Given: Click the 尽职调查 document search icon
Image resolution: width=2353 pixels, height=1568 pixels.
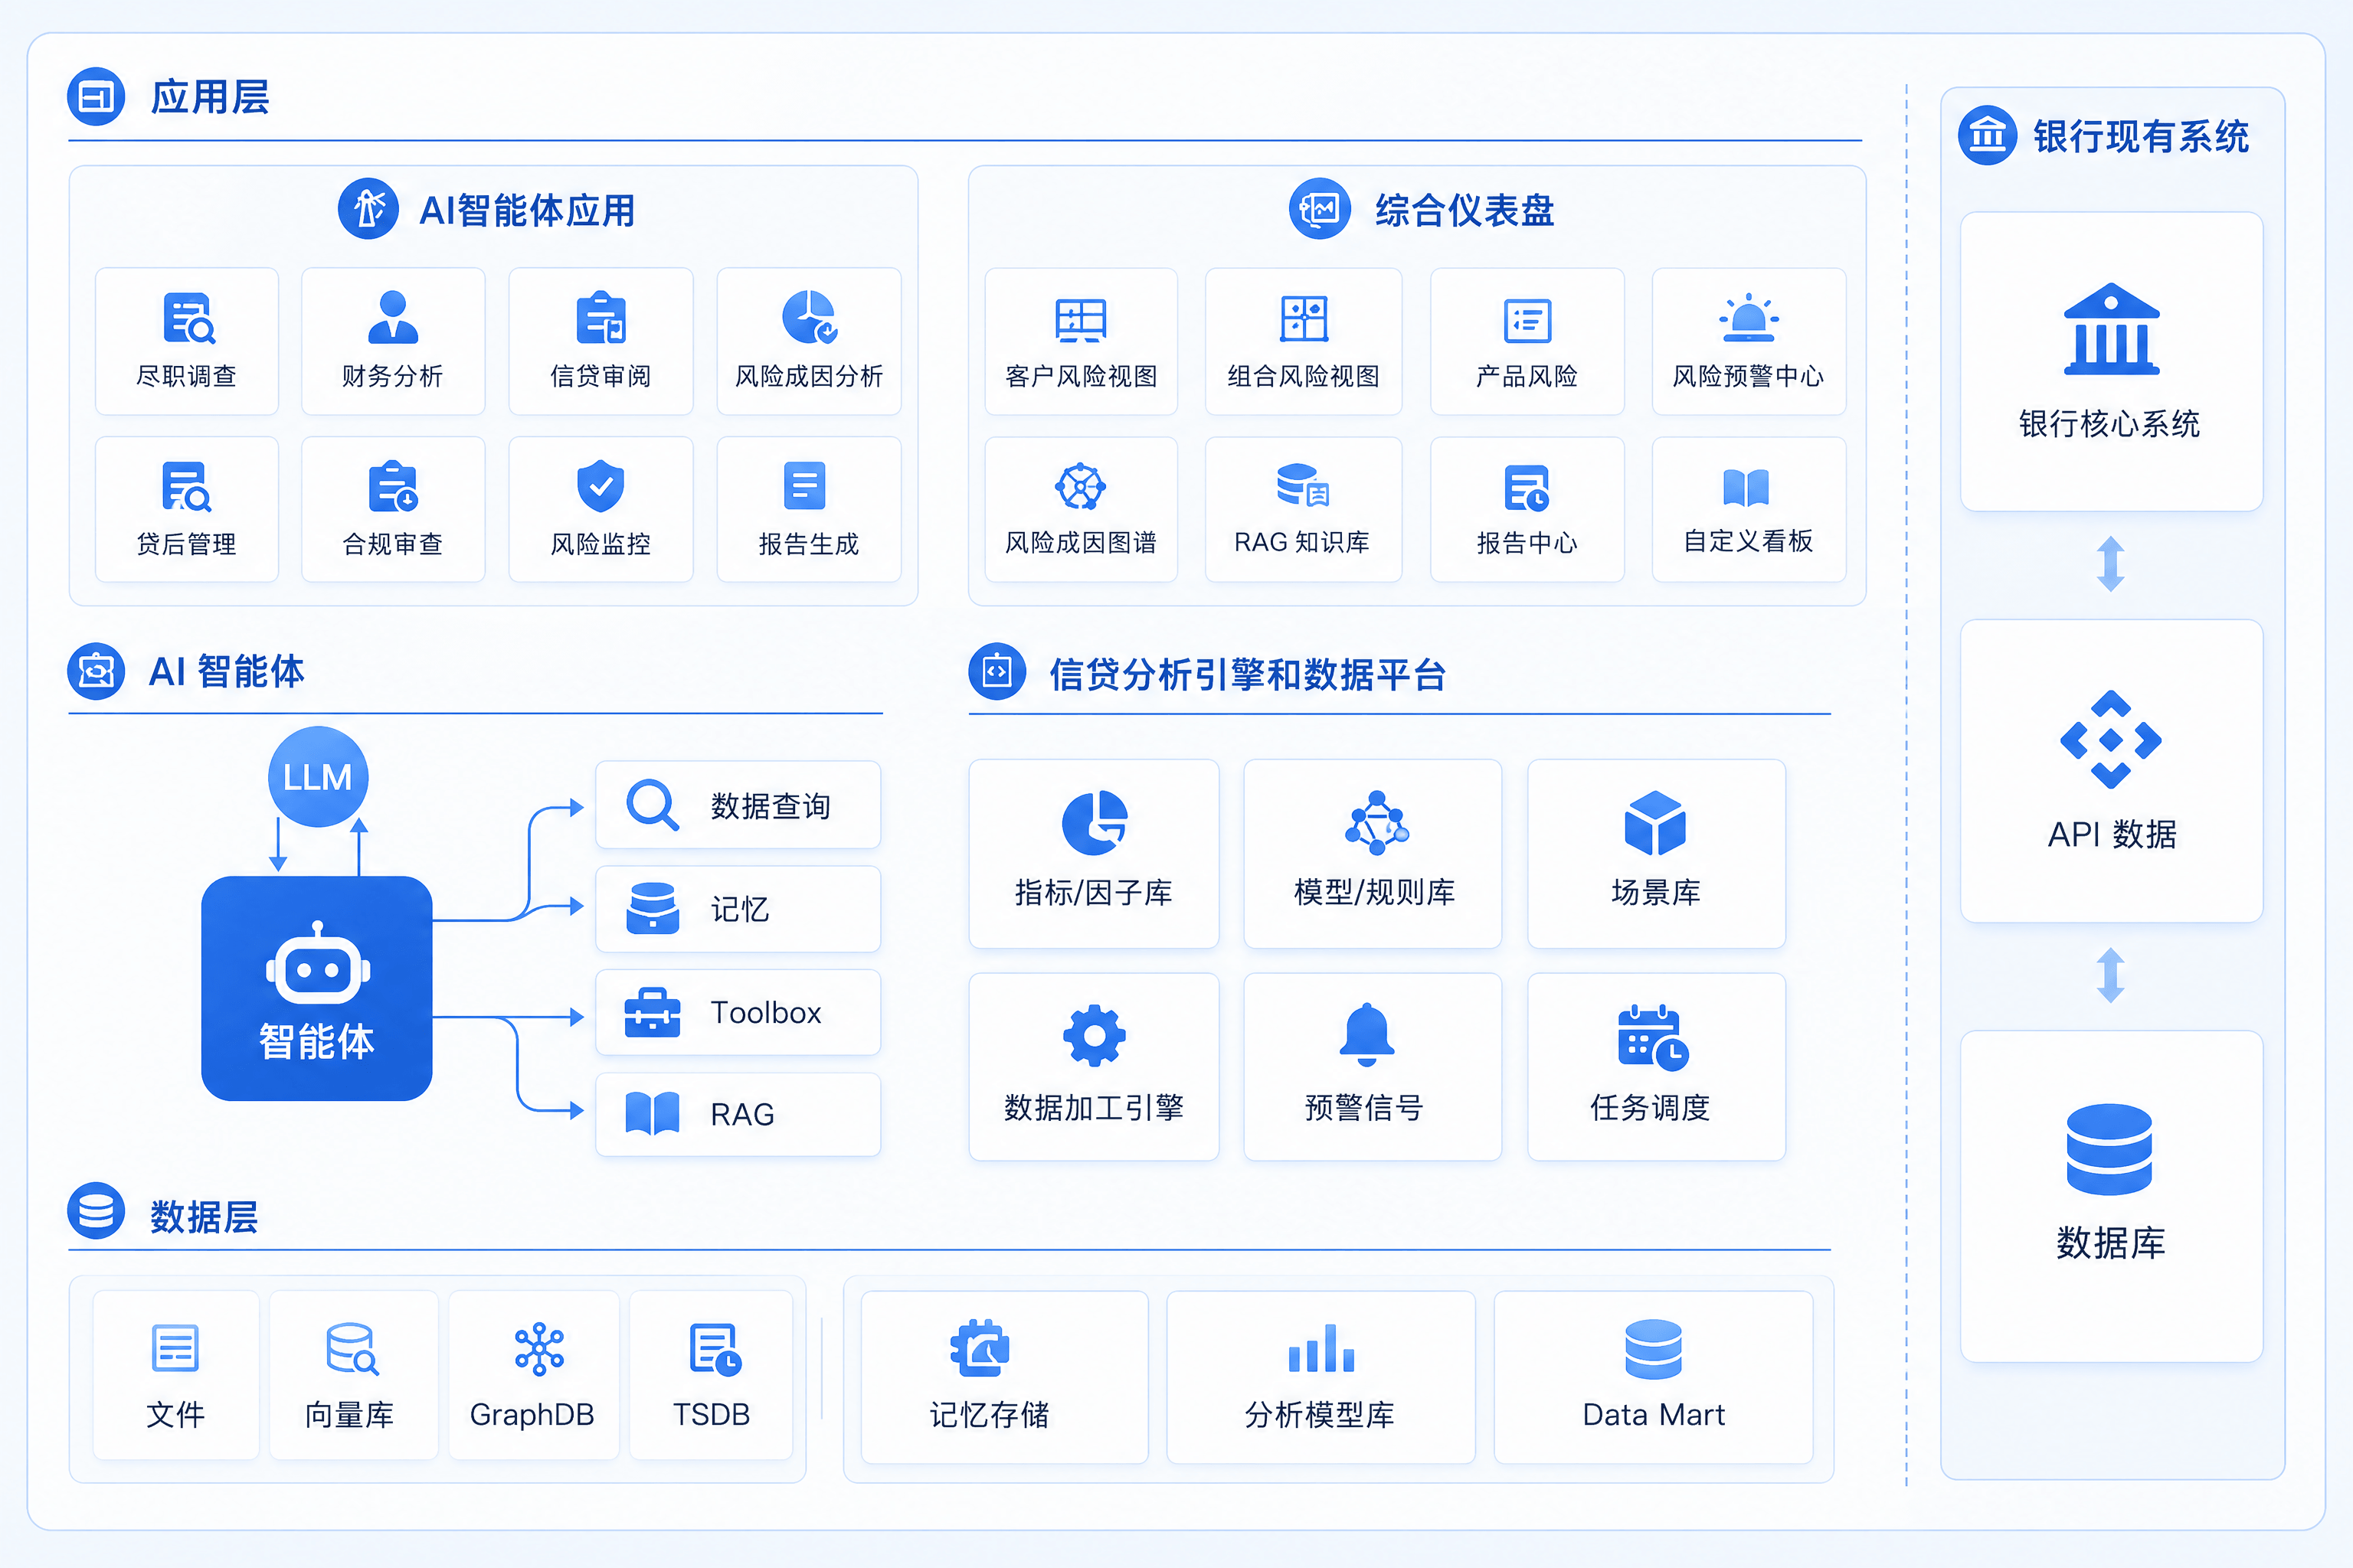Looking at the screenshot, I should pos(188,318).
